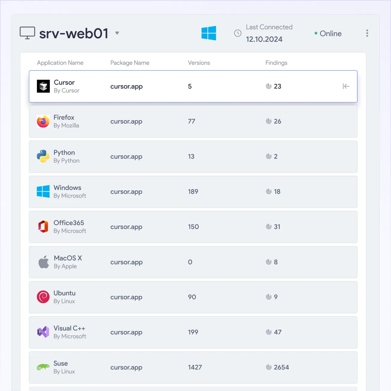Select the Windows by Microsoft row
The image size is (391, 391).
pos(193,192)
